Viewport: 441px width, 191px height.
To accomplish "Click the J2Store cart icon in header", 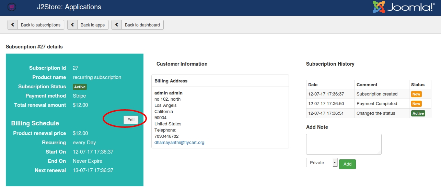I will 12,7.
